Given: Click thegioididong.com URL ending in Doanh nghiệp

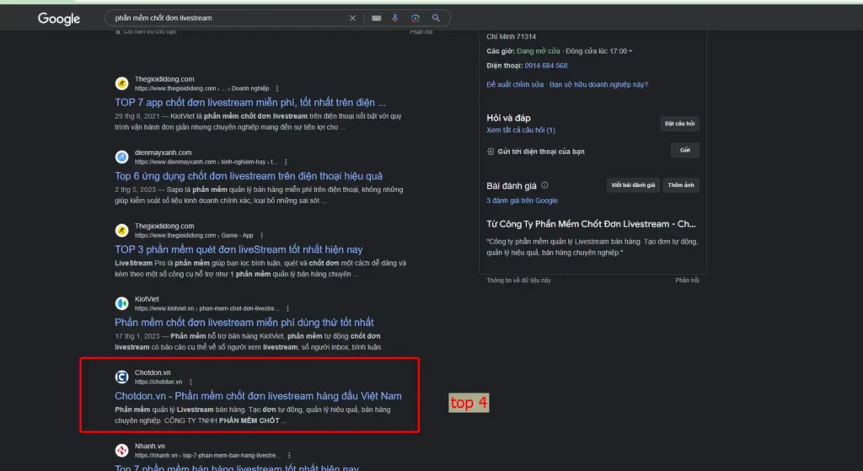Looking at the screenshot, I should click(x=202, y=88).
